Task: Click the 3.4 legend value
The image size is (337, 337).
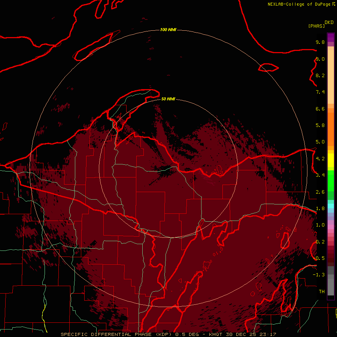Action: coord(320,175)
